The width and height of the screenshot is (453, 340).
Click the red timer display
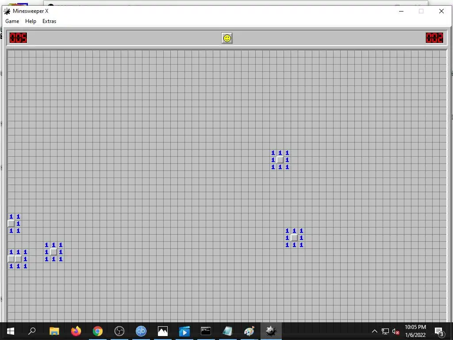pyautogui.click(x=434, y=38)
